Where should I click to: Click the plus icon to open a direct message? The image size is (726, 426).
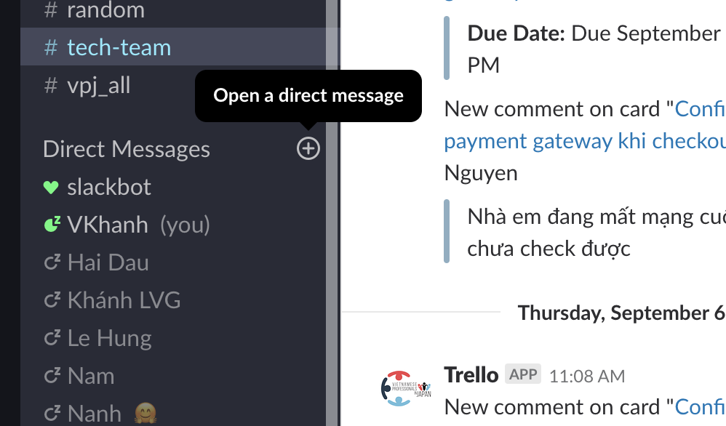(x=308, y=149)
